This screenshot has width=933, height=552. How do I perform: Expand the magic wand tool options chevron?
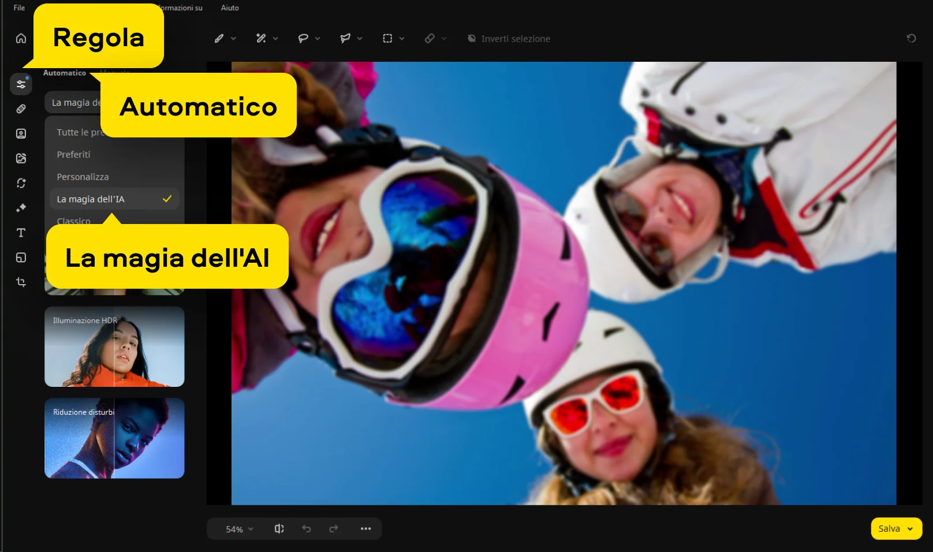(x=276, y=39)
